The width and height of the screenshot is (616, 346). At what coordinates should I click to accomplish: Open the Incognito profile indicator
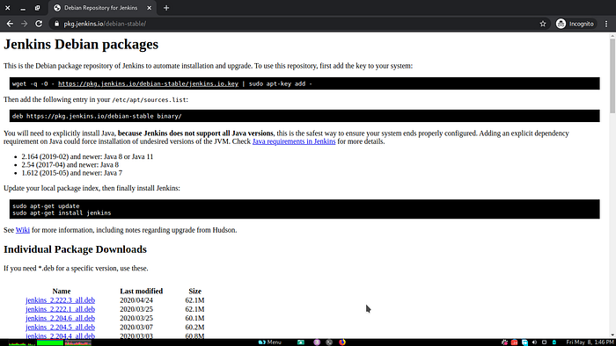tap(576, 24)
